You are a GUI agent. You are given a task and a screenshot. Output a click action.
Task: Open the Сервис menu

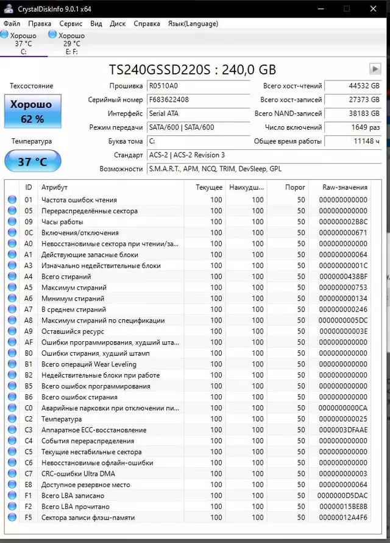(x=71, y=24)
